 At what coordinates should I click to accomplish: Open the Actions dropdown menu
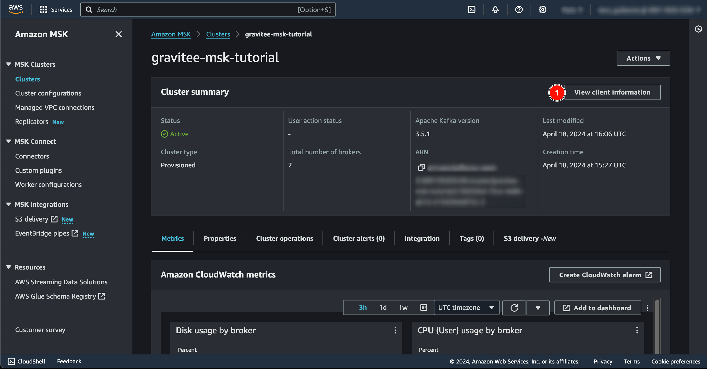tap(643, 58)
